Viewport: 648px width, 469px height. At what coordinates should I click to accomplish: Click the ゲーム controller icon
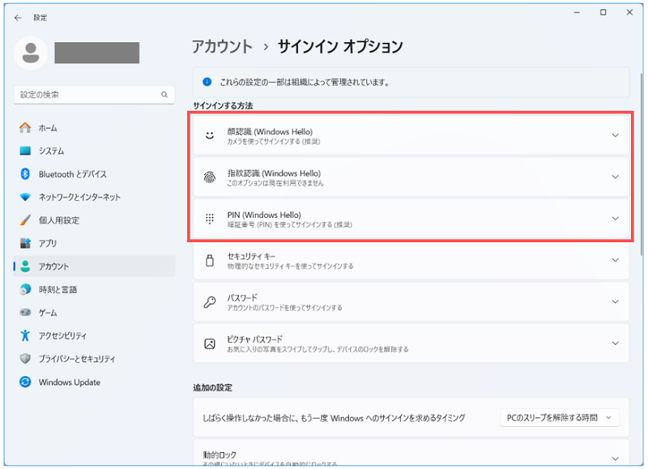[25, 313]
